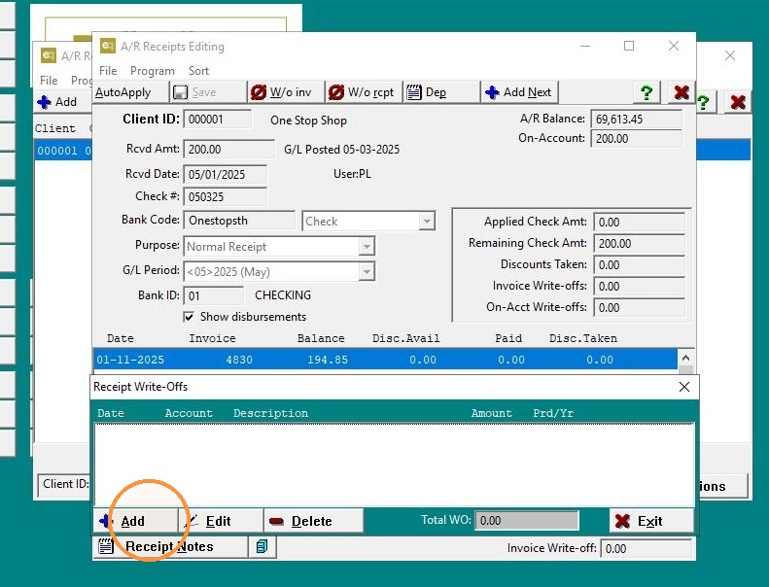The height and width of the screenshot is (587, 769).
Task: Close the Receipt Write-Offs panel with X
Action: [684, 387]
